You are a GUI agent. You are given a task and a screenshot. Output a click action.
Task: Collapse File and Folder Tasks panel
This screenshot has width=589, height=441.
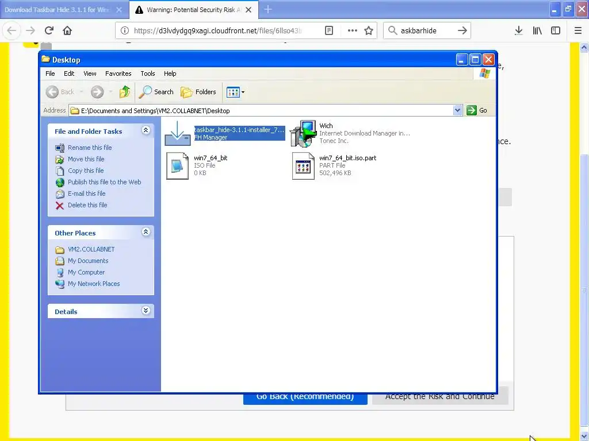tap(146, 130)
